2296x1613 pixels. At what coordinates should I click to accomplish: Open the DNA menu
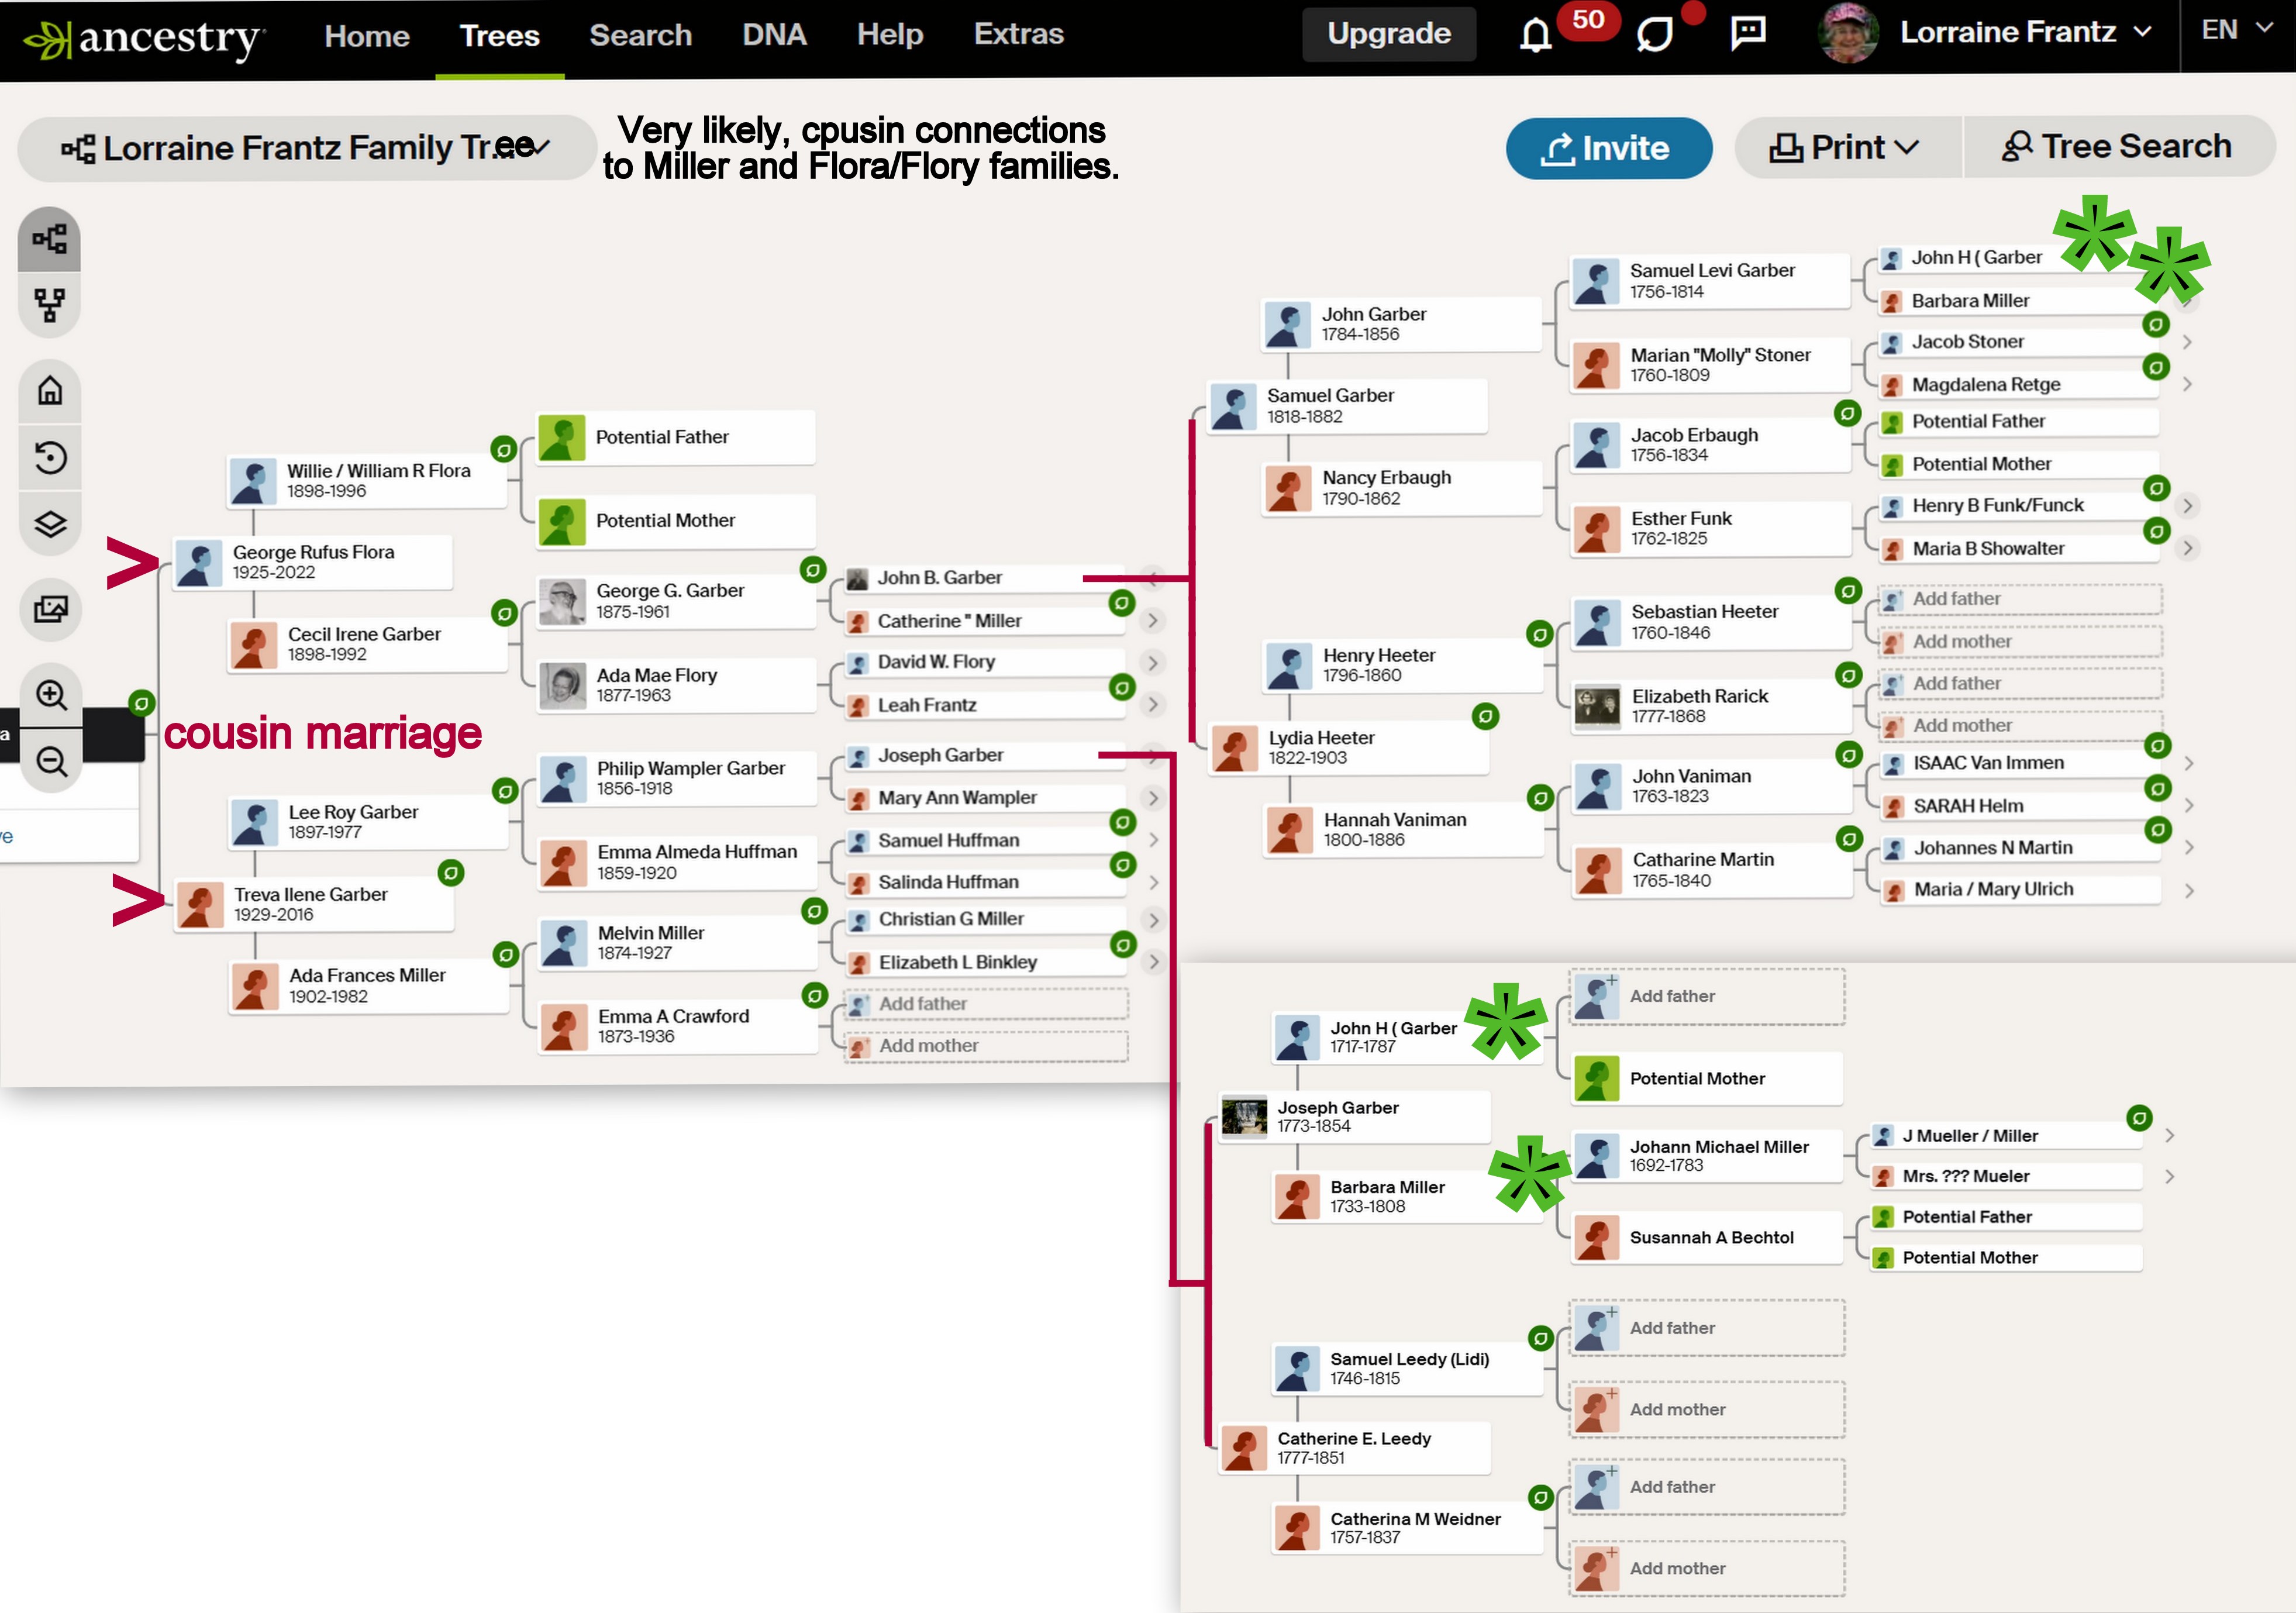pos(774,35)
